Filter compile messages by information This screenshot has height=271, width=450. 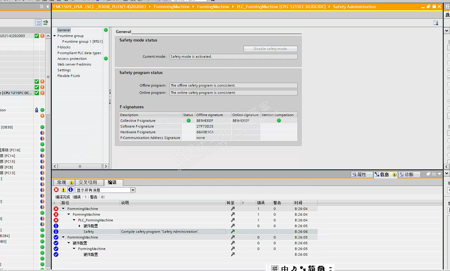coord(70,190)
